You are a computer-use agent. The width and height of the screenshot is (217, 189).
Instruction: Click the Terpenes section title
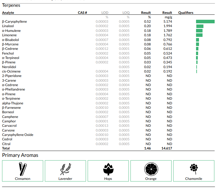point(11,5)
